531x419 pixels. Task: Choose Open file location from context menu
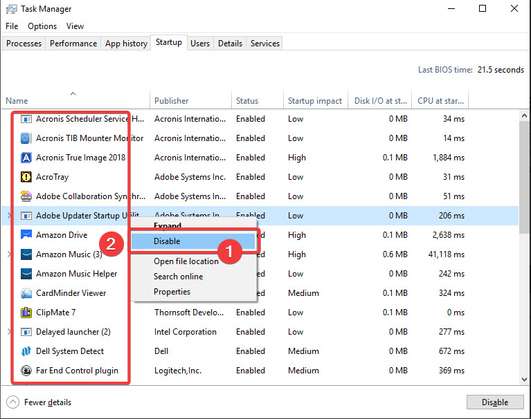(x=186, y=261)
